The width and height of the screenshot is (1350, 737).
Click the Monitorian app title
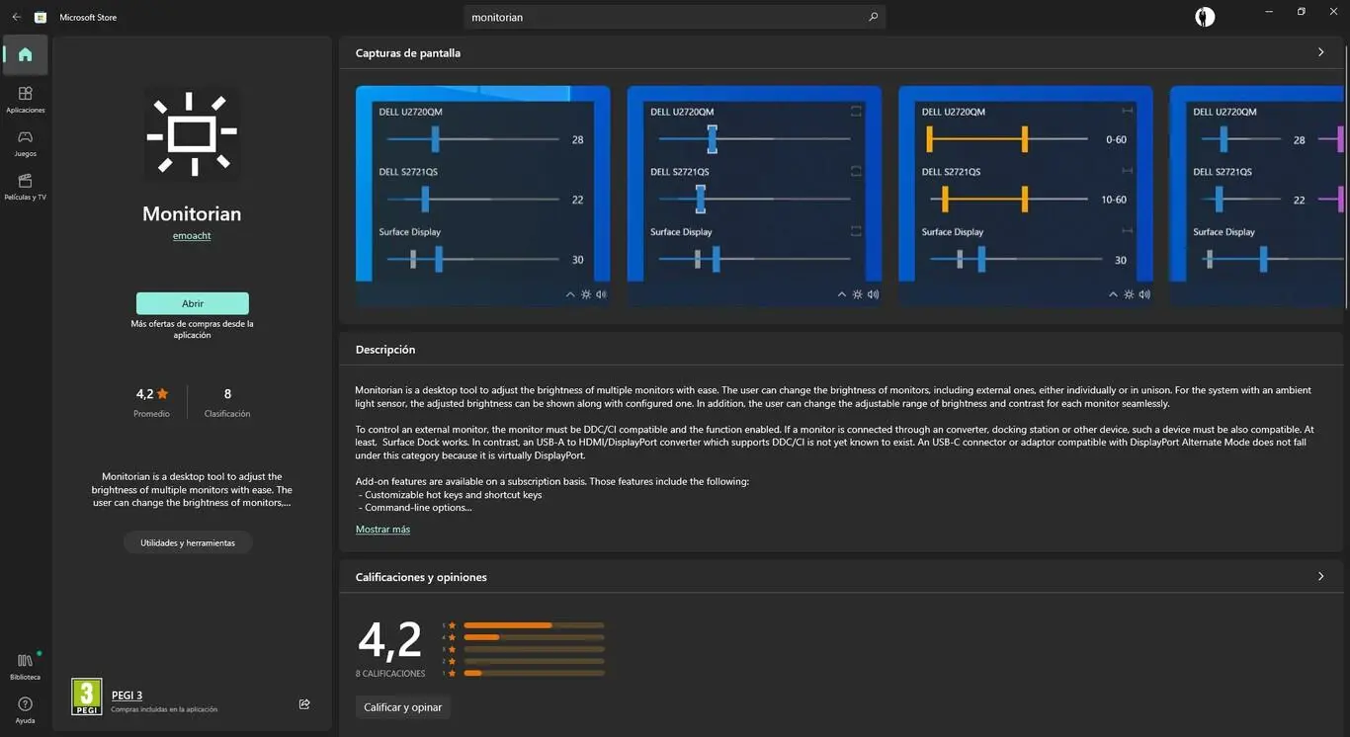pos(192,213)
